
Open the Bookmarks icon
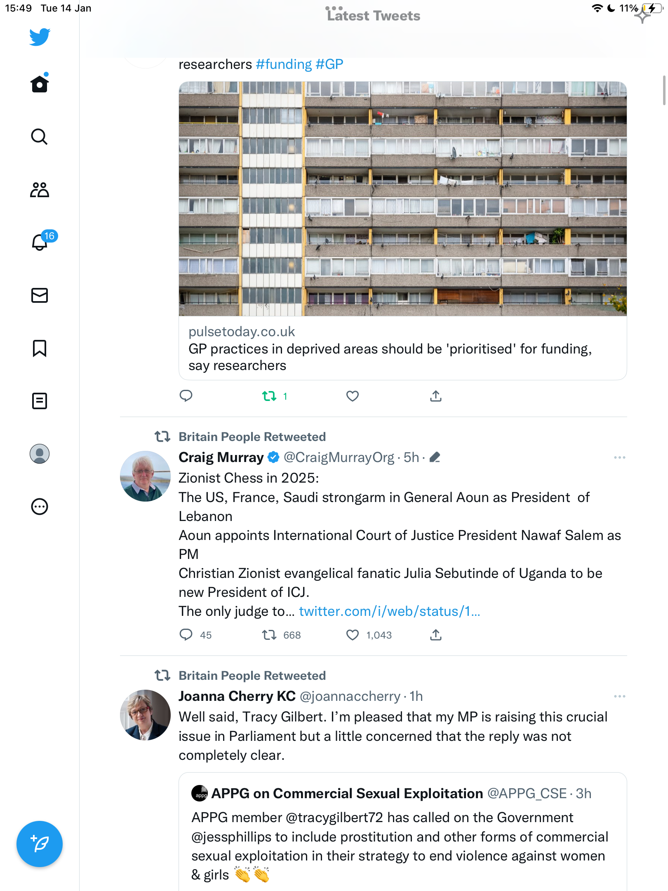point(40,348)
